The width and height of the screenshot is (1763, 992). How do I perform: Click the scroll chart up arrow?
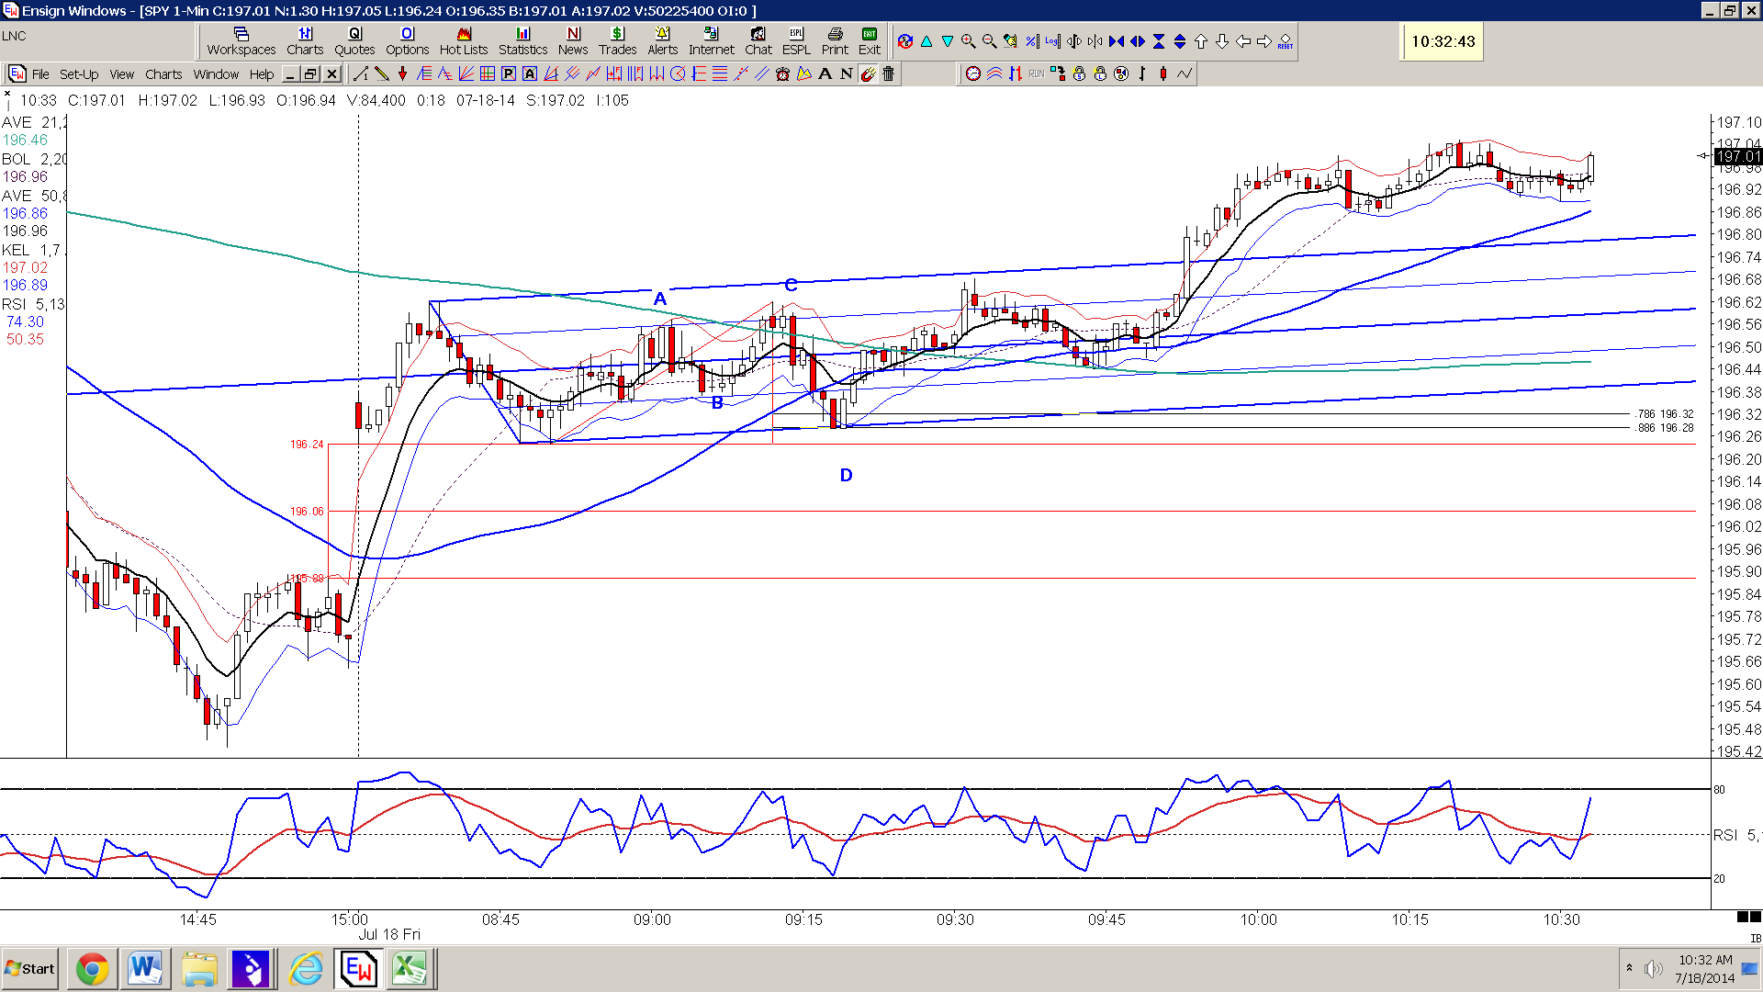coord(1200,41)
